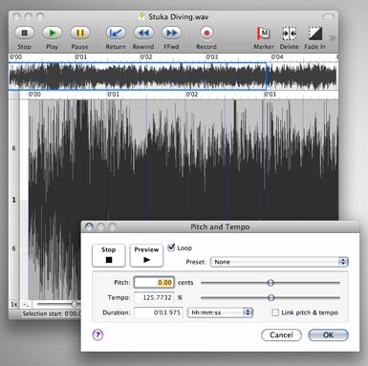Close the Pitch and Tempo dialog window
This screenshot has height=366, width=368.
[89, 226]
